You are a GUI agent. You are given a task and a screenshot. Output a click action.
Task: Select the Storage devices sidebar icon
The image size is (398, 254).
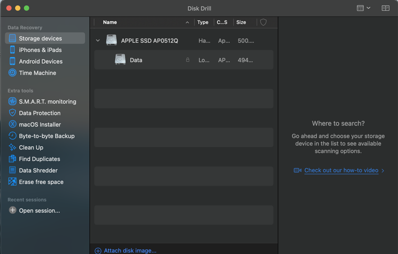(x=12, y=38)
